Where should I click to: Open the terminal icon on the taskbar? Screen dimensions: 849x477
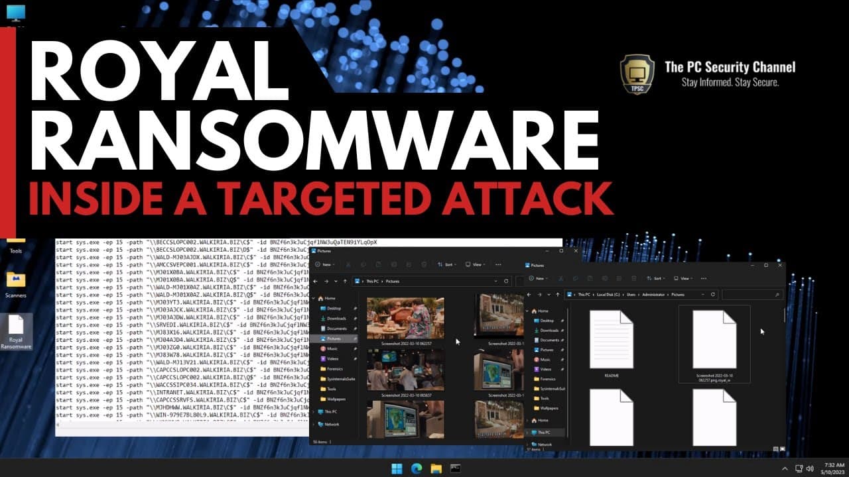pyautogui.click(x=456, y=468)
